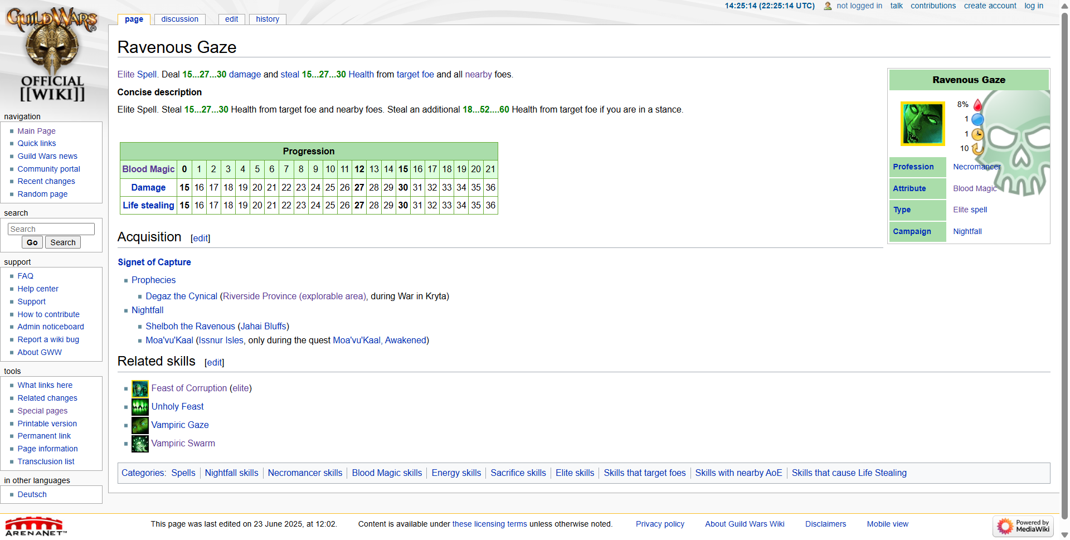Open Nightfall campaign link in infobox
The image size is (1070, 540).
coord(967,231)
